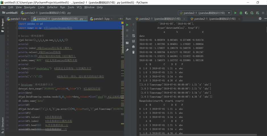The image size is (267, 136).
Task: Click the yellow inspection status indicator
Action: click(x=122, y=23)
